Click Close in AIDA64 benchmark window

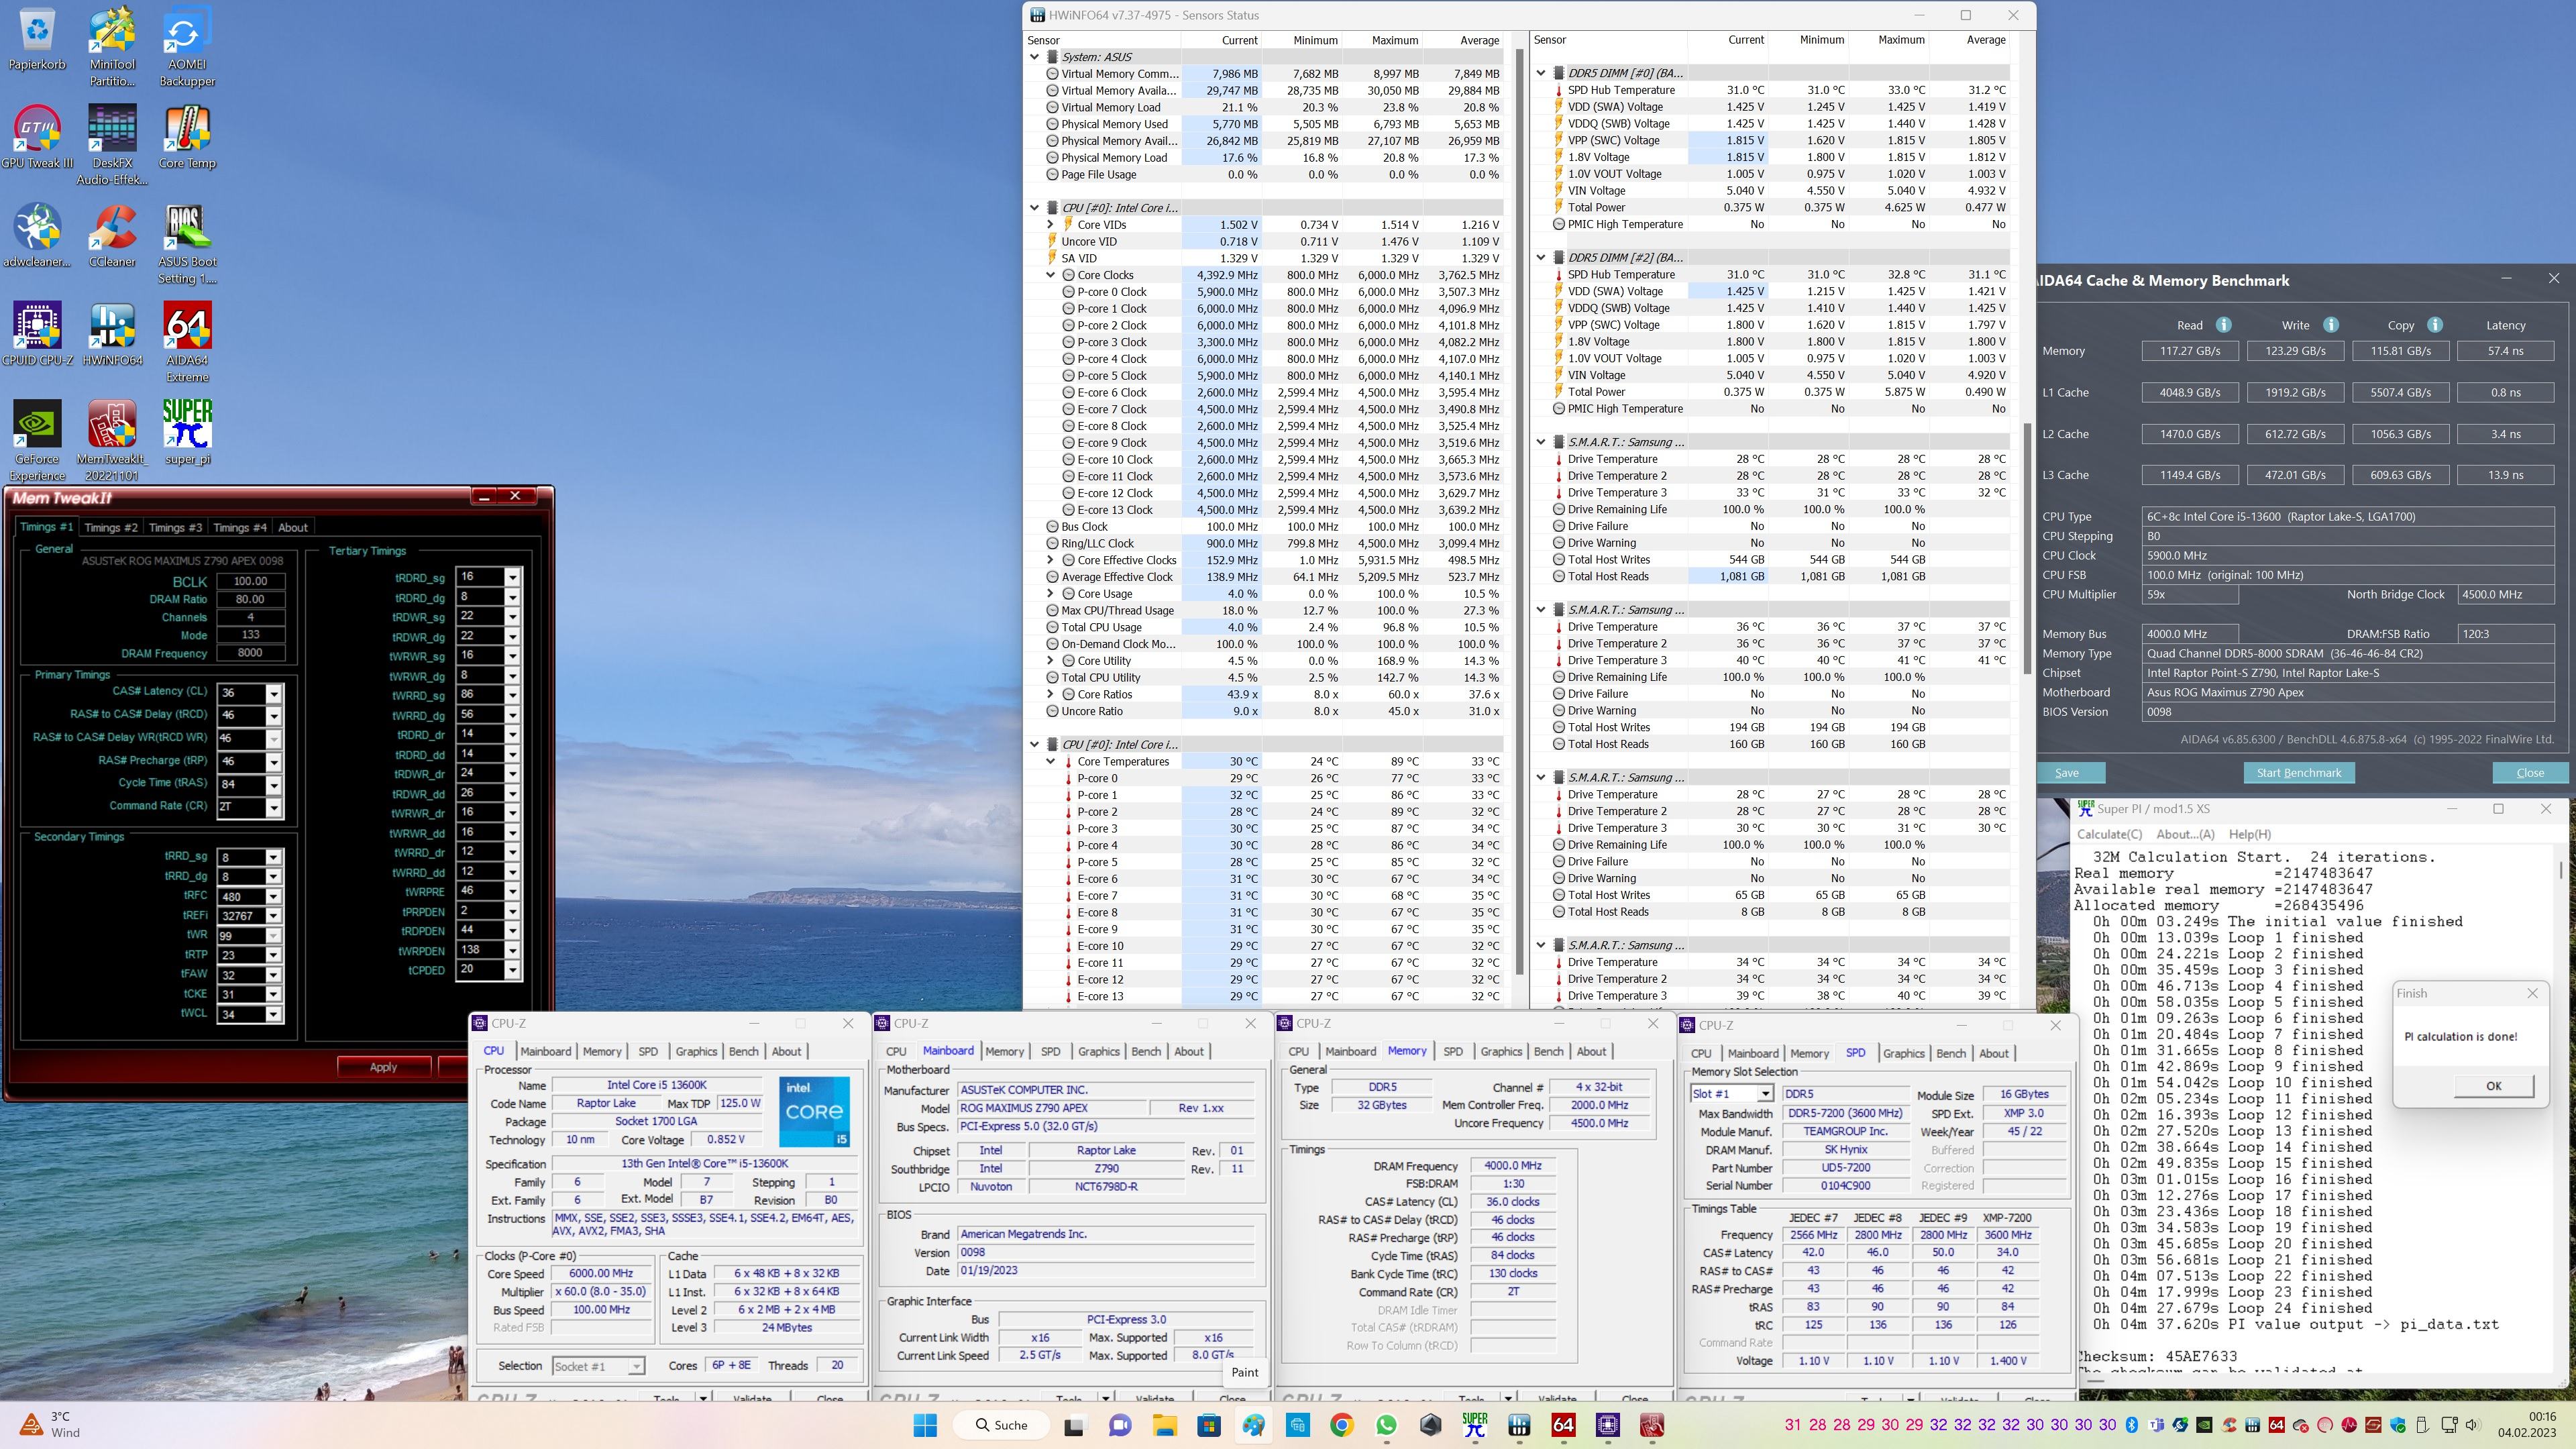click(2530, 773)
